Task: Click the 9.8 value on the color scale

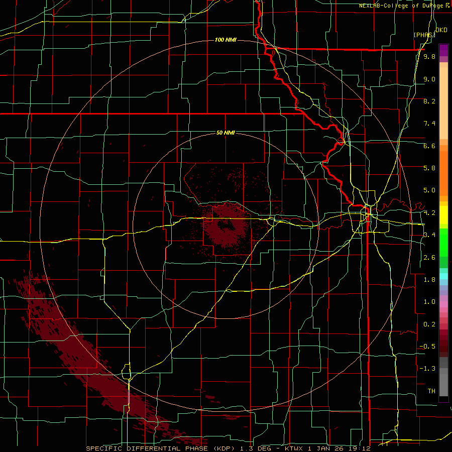Action: tap(429, 56)
